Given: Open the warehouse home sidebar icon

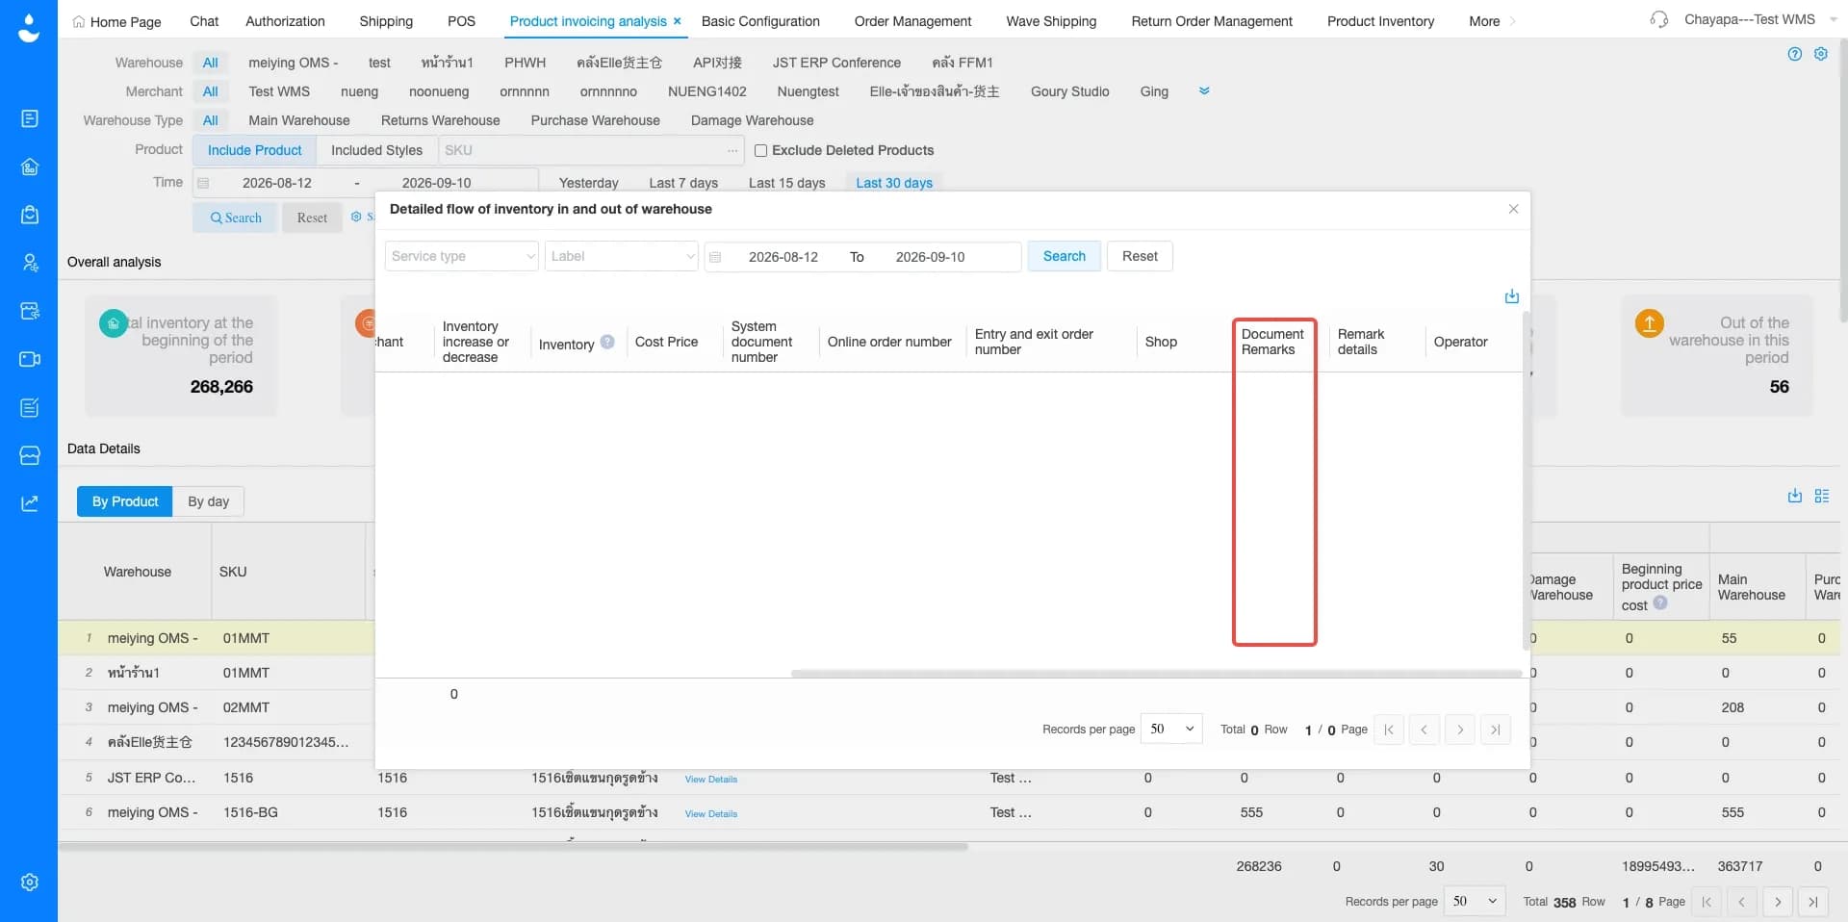Looking at the screenshot, I should click(30, 166).
